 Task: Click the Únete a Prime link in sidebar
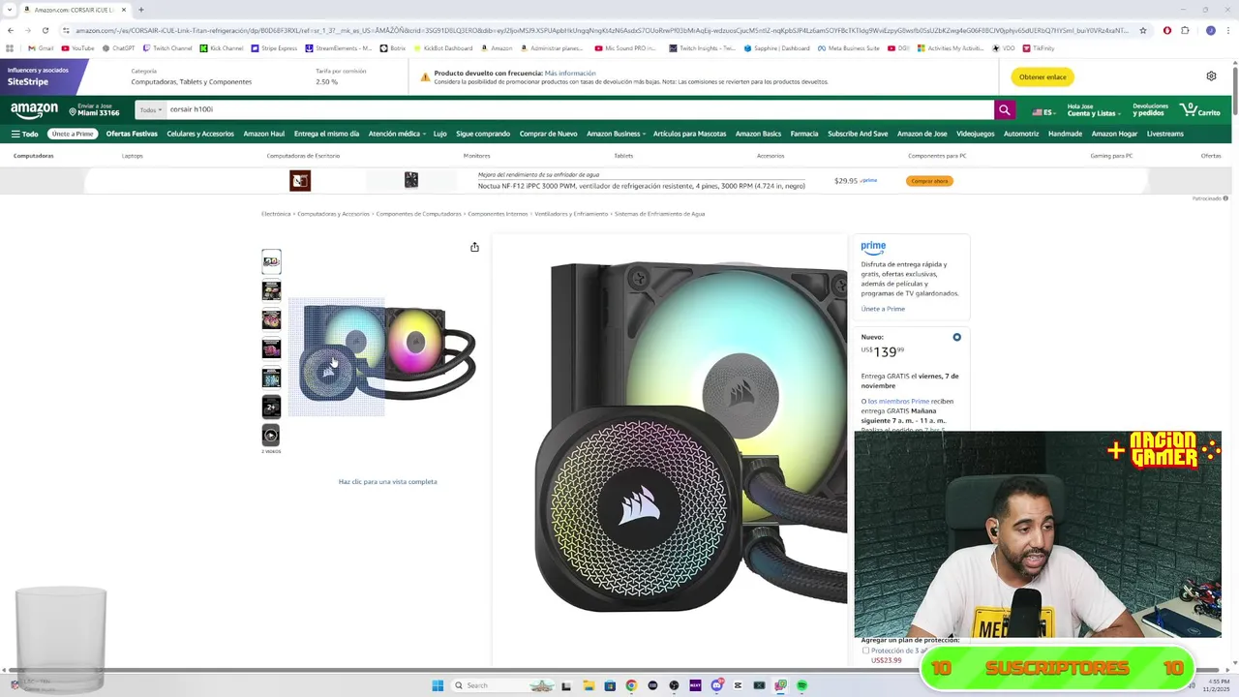(x=883, y=309)
